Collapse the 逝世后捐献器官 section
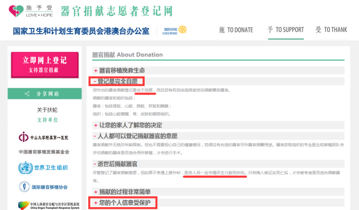 [218, 164]
